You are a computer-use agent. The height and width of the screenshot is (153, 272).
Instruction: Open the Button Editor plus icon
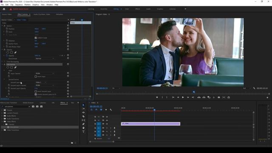[267, 97]
